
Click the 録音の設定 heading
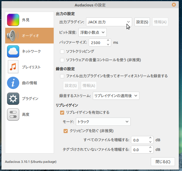click(65, 69)
